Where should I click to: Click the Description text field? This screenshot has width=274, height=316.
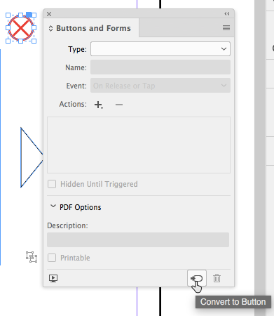pos(138,239)
